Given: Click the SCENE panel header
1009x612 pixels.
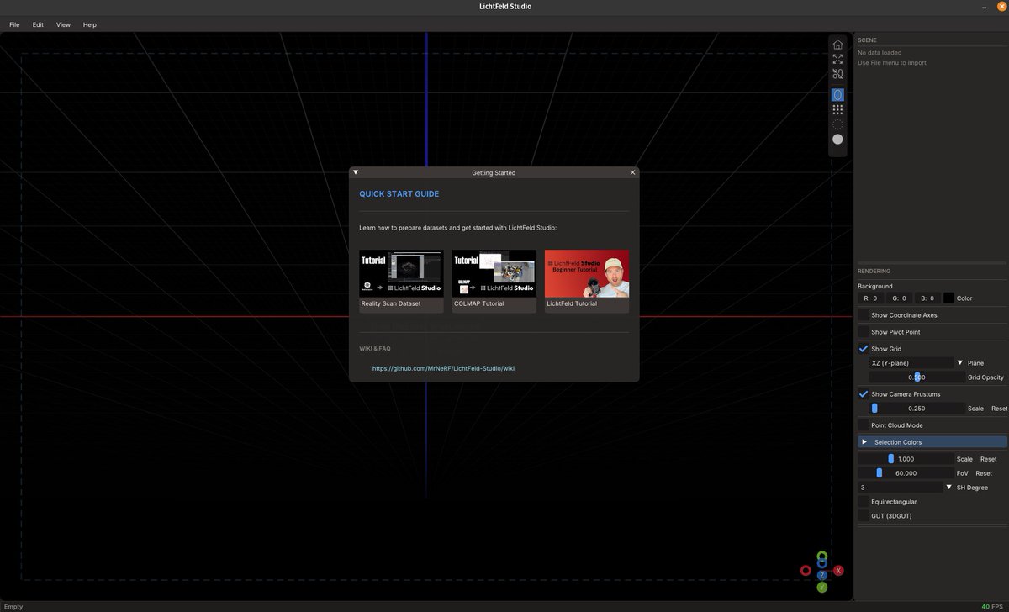Looking at the screenshot, I should tap(867, 40).
